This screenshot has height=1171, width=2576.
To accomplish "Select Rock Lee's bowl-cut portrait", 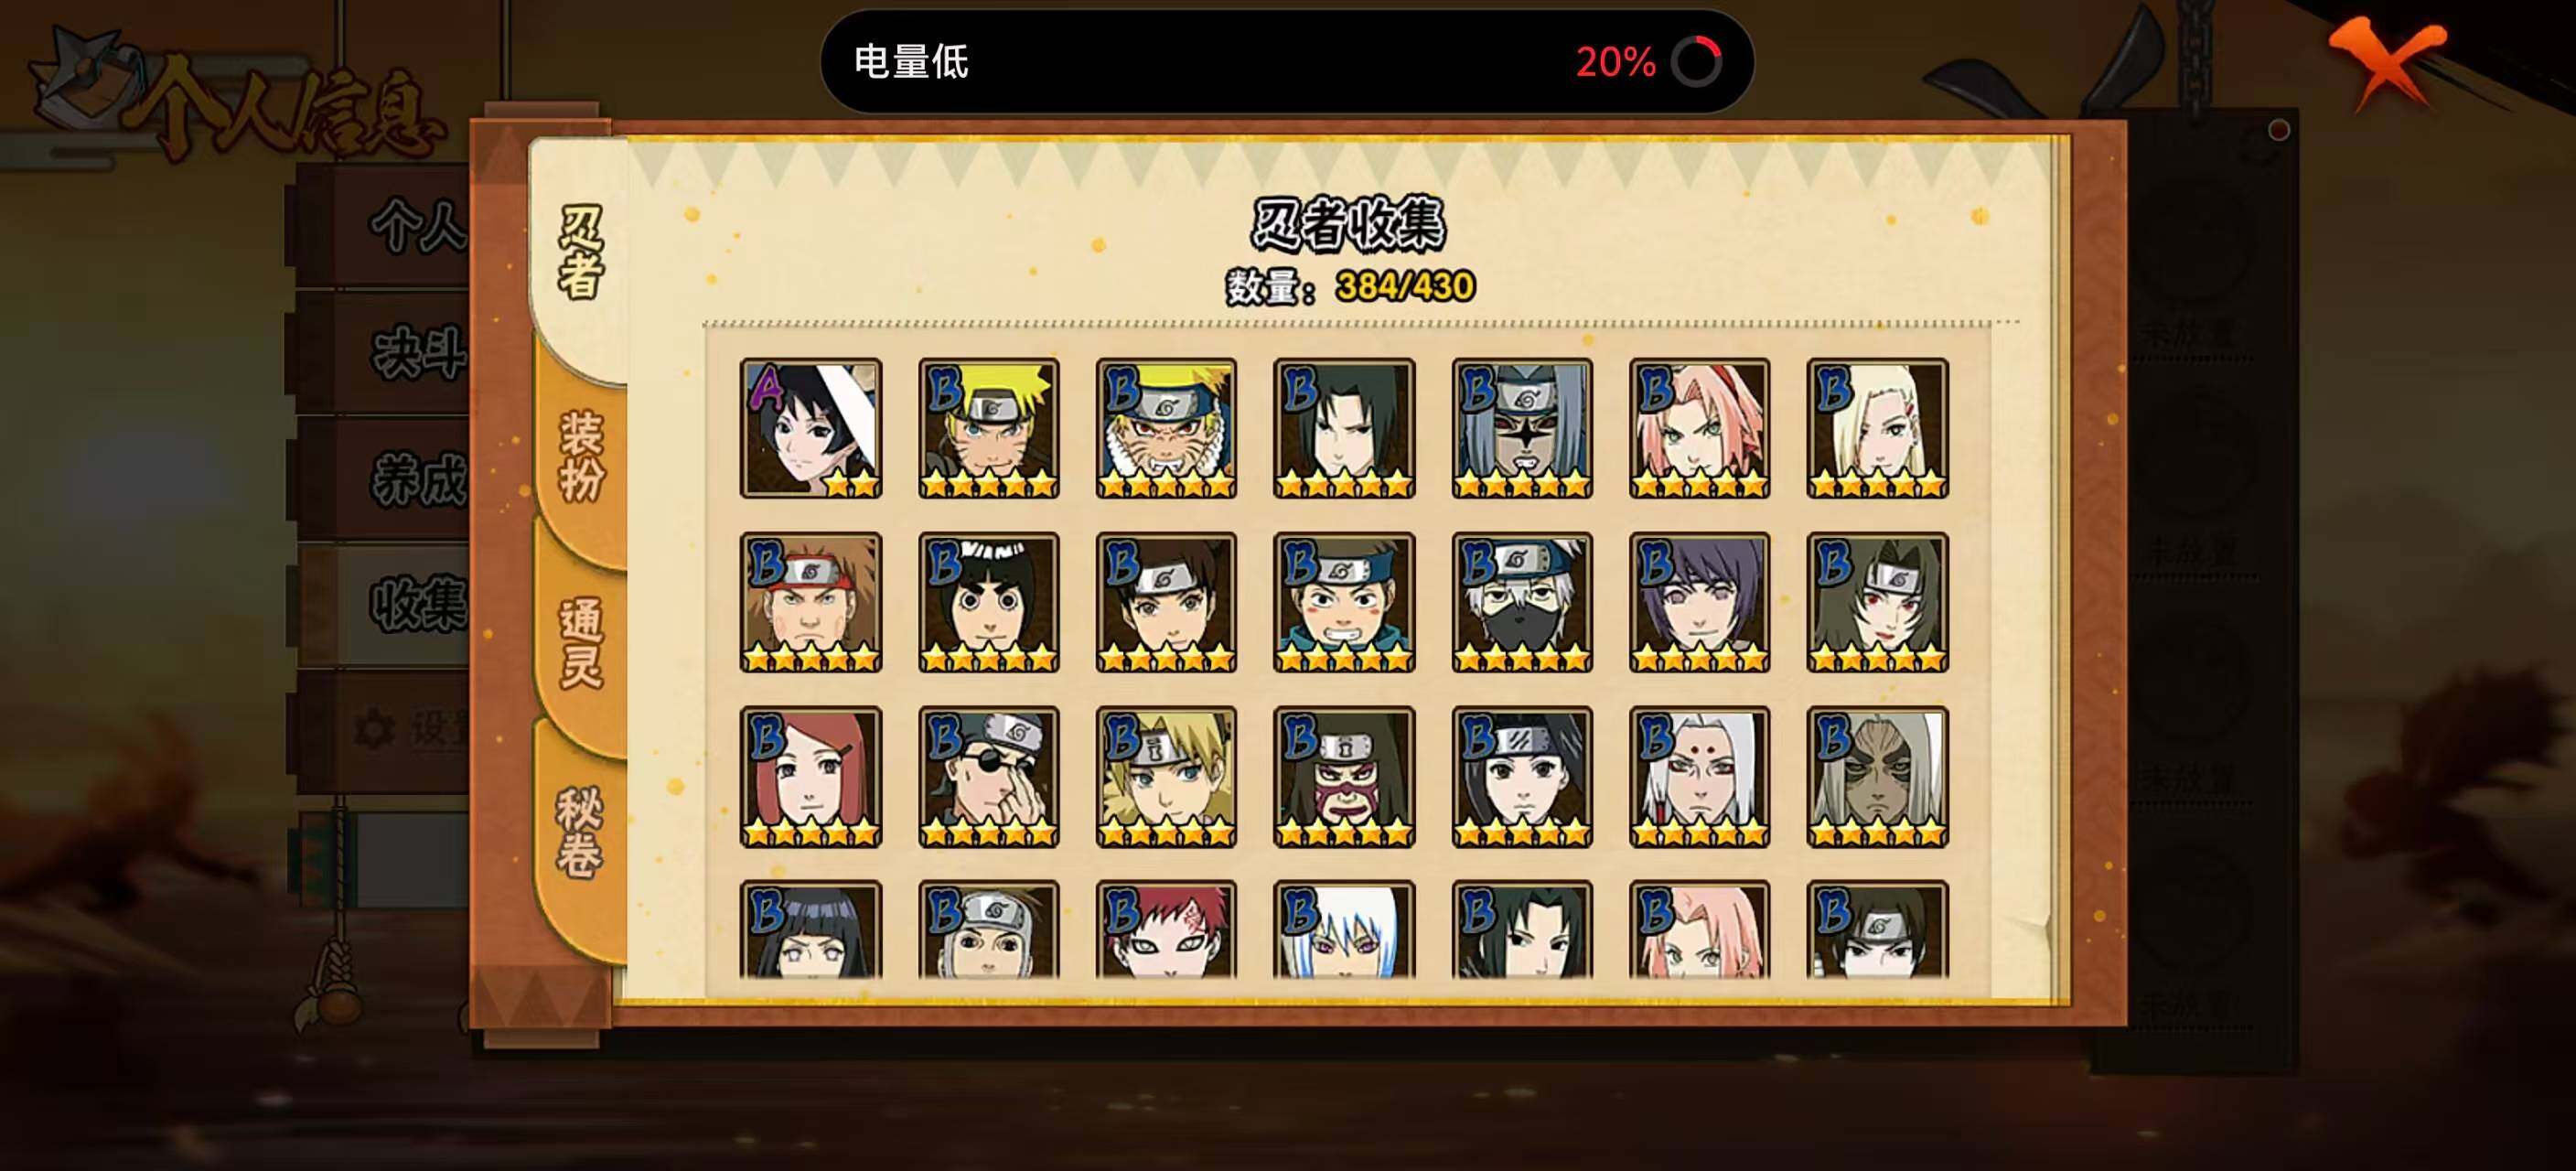I will pyautogui.click(x=989, y=602).
